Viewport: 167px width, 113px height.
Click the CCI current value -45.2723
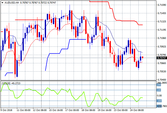click(x=16, y=83)
